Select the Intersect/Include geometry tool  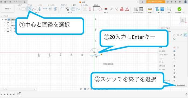pyautogui.click(x=55, y=9)
